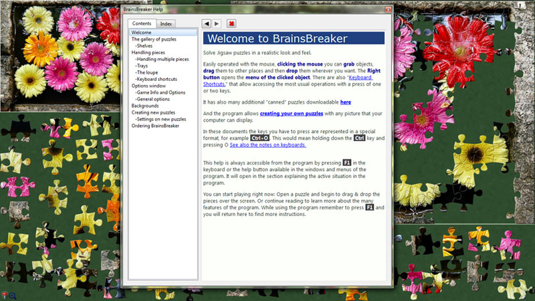This screenshot has width=535, height=301.
Task: Open 'The loupe' help topic
Action: point(147,72)
